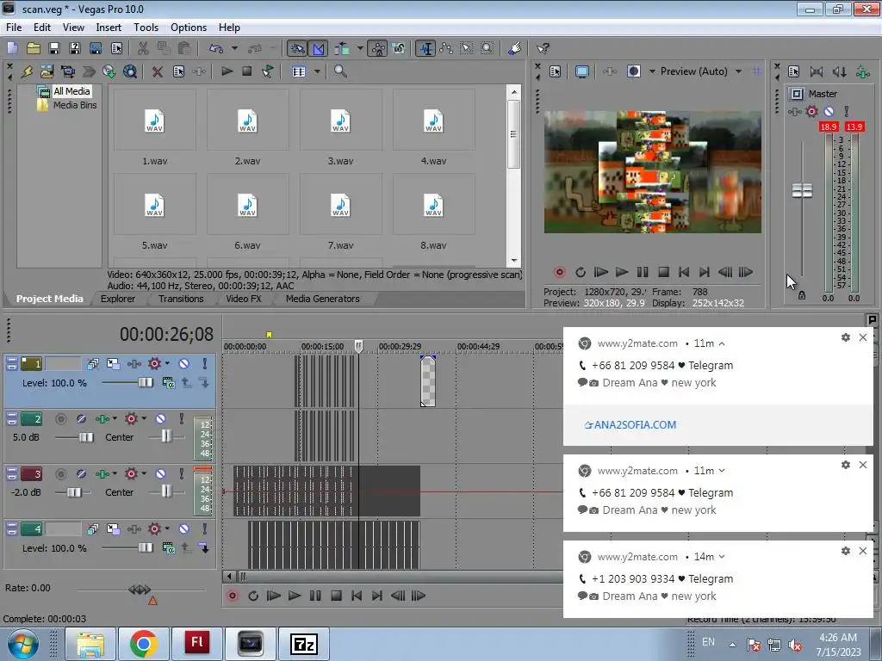Adjust the Master volume fader

point(802,190)
